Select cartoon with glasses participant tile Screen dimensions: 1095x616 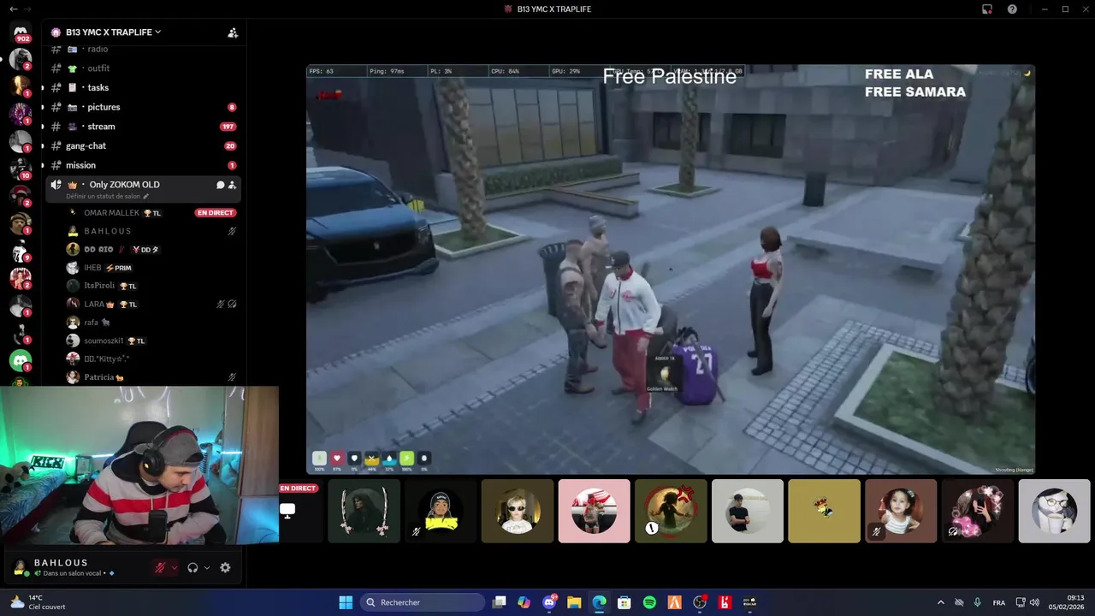pos(1054,511)
